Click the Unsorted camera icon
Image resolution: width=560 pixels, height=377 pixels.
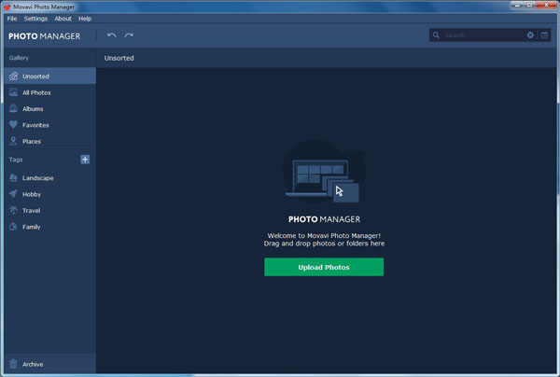tap(13, 76)
